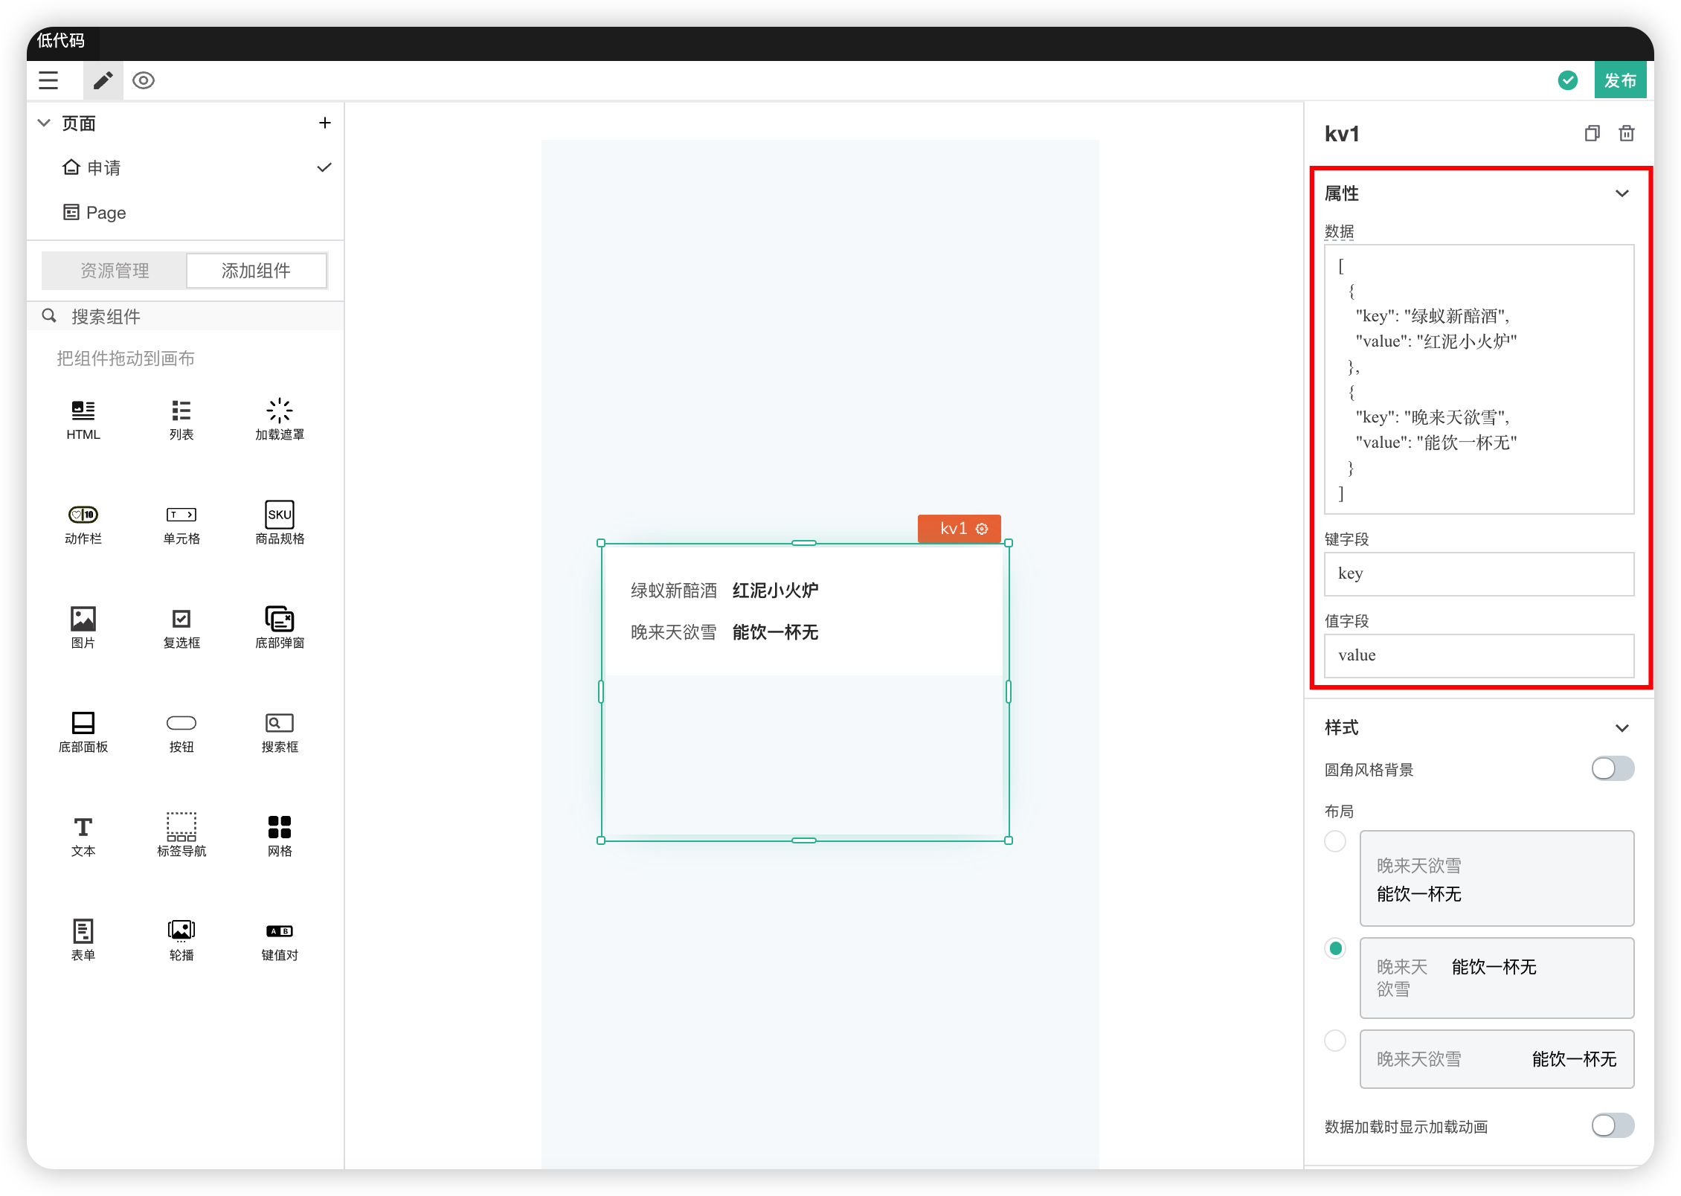The height and width of the screenshot is (1196, 1681).
Task: Switch to the 资源管理 tab
Action: [x=115, y=271]
